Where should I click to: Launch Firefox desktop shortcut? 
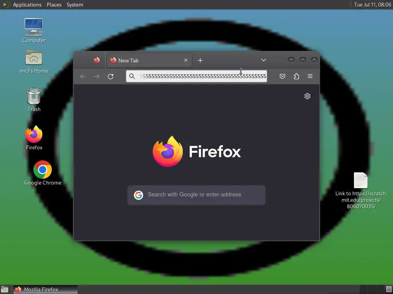(x=34, y=137)
